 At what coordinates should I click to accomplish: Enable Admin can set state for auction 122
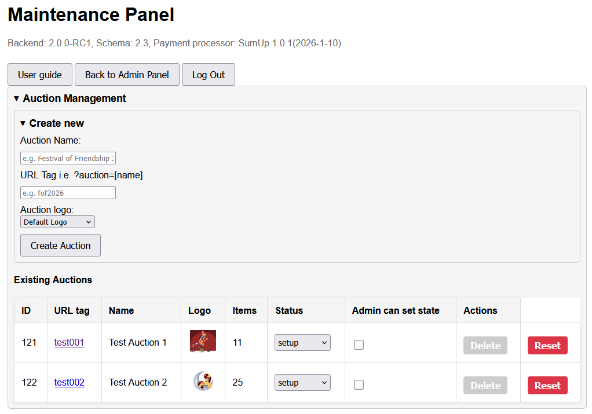click(359, 384)
